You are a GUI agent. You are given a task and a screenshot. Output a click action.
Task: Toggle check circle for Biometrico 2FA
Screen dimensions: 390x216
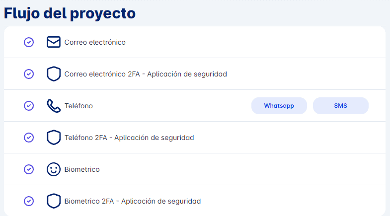29,201
